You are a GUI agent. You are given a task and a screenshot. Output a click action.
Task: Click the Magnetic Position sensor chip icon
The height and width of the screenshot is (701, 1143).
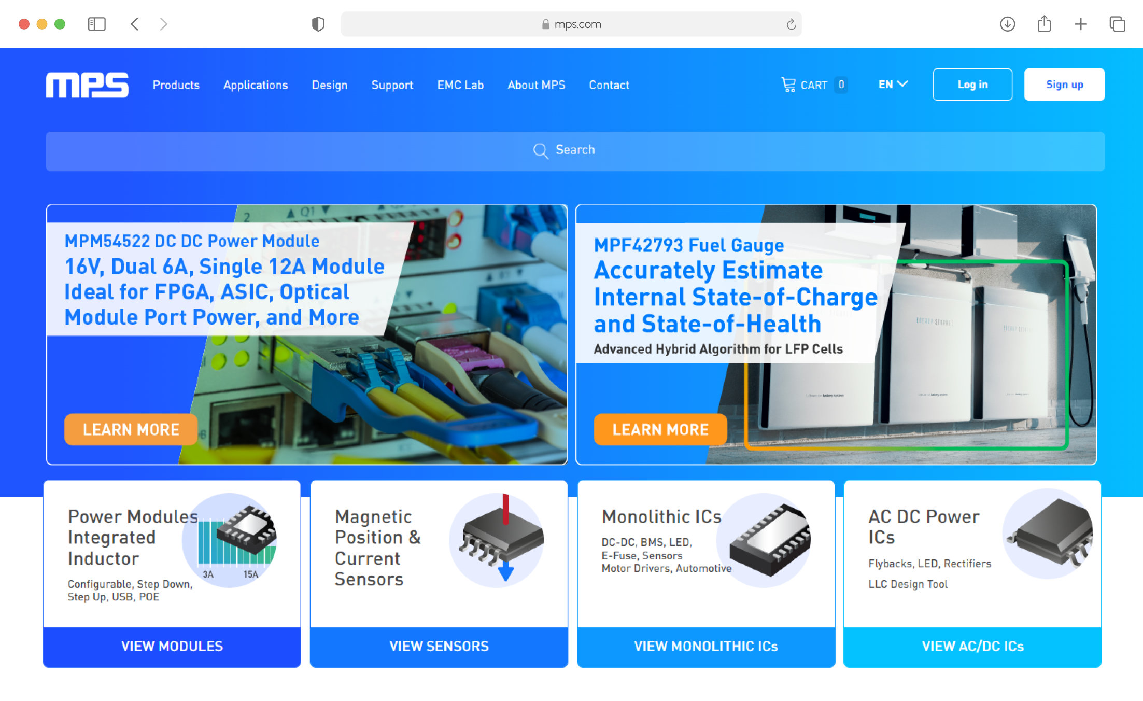pos(497,540)
